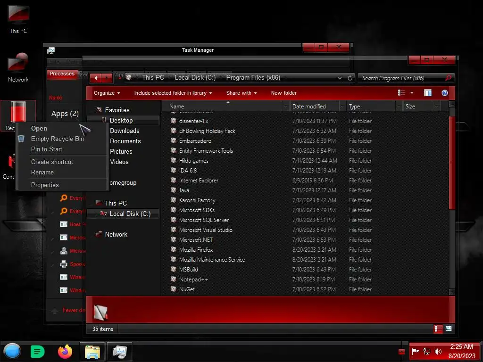Viewport: 483px width, 362px height.
Task: Select the IDA 6.8 folder
Action: [188, 171]
